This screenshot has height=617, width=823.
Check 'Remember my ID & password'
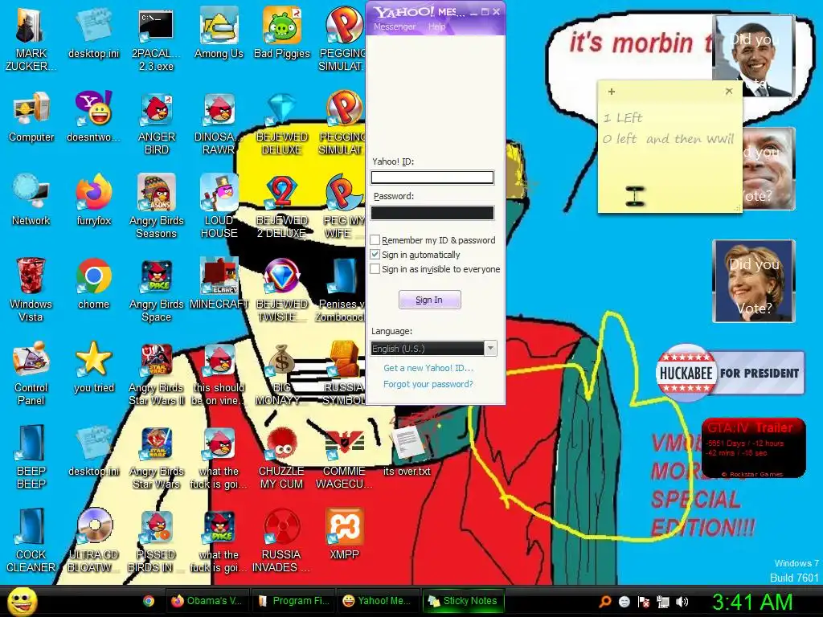(x=375, y=239)
